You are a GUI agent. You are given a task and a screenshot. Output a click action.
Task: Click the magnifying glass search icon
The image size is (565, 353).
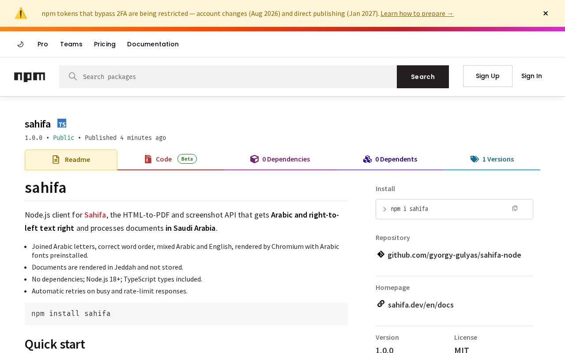coord(73,76)
